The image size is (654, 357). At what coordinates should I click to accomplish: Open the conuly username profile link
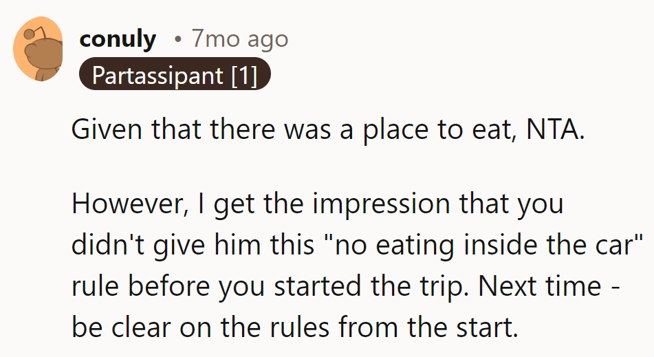pos(117,39)
